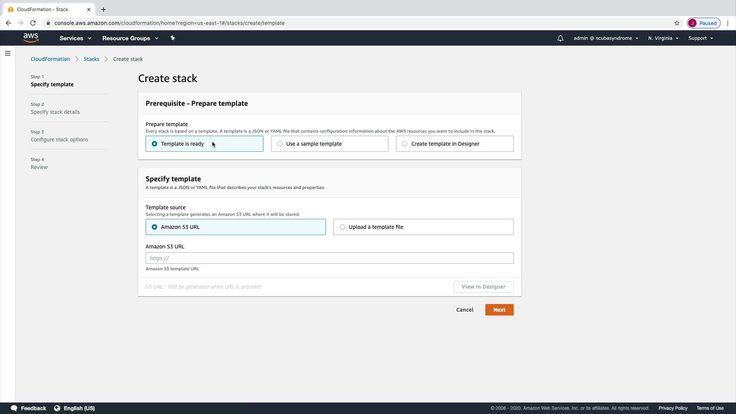736x414 pixels.
Task: Open the hamburger side navigation menu
Action: (x=7, y=53)
